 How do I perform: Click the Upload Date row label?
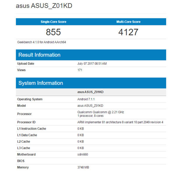(26, 64)
